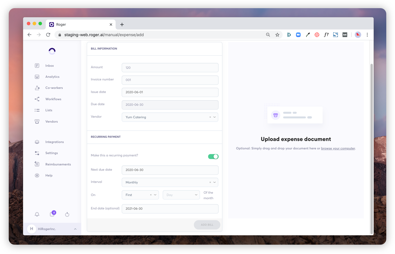Click the Issue date field

[x=170, y=92]
